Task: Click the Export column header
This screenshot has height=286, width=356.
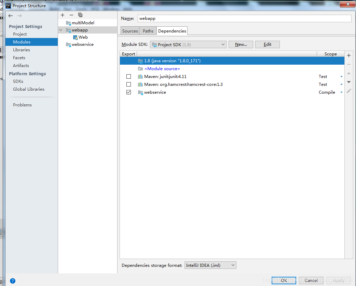Action: click(x=128, y=54)
